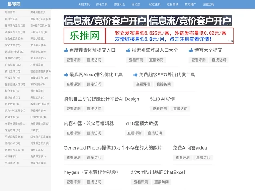Select 数据分析 (26) sidebar category
Viewport: 255px width, 191px height.
tap(38, 111)
